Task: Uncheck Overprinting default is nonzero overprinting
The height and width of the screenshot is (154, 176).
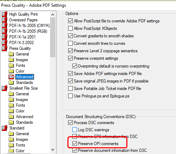Action: tap(75, 66)
